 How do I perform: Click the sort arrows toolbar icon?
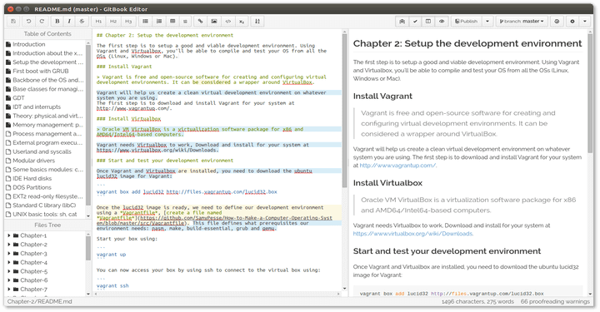click(x=257, y=22)
